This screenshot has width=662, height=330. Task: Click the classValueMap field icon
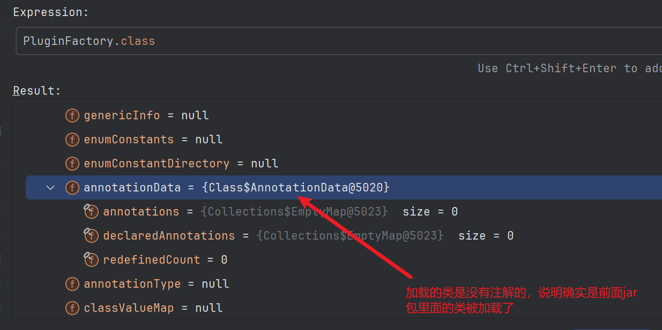(72, 308)
